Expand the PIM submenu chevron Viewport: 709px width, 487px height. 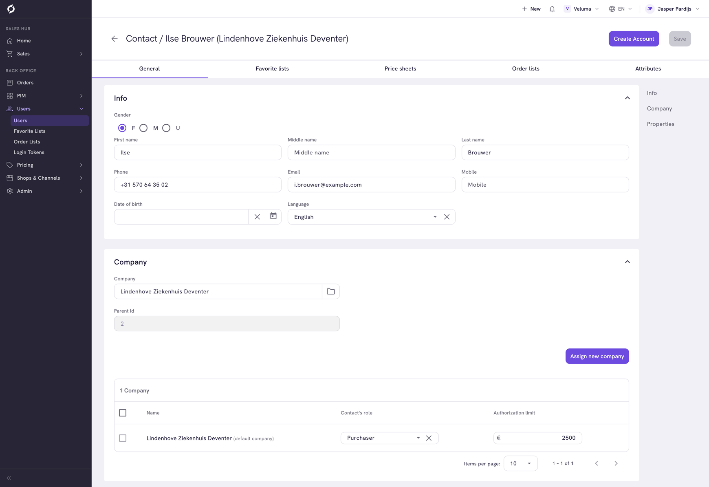pyautogui.click(x=81, y=96)
